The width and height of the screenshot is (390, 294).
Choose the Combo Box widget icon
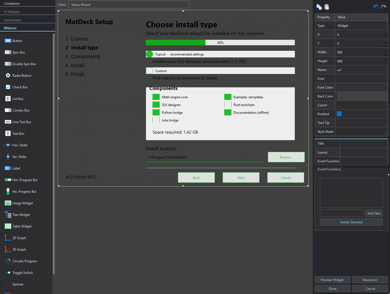(x=8, y=110)
